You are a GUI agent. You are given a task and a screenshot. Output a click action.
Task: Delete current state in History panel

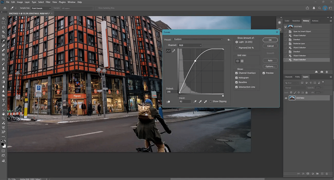pos(327,72)
